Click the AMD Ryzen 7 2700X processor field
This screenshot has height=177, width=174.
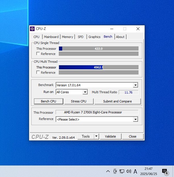(97, 112)
